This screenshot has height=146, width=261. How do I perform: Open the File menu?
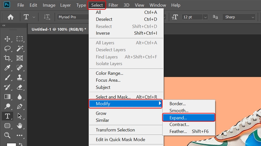(21, 5)
